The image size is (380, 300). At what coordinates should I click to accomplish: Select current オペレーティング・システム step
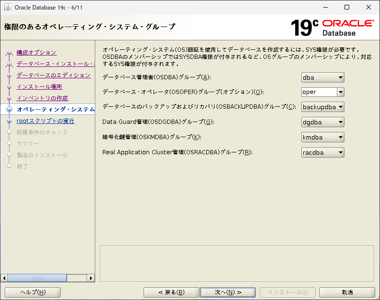tap(55, 110)
